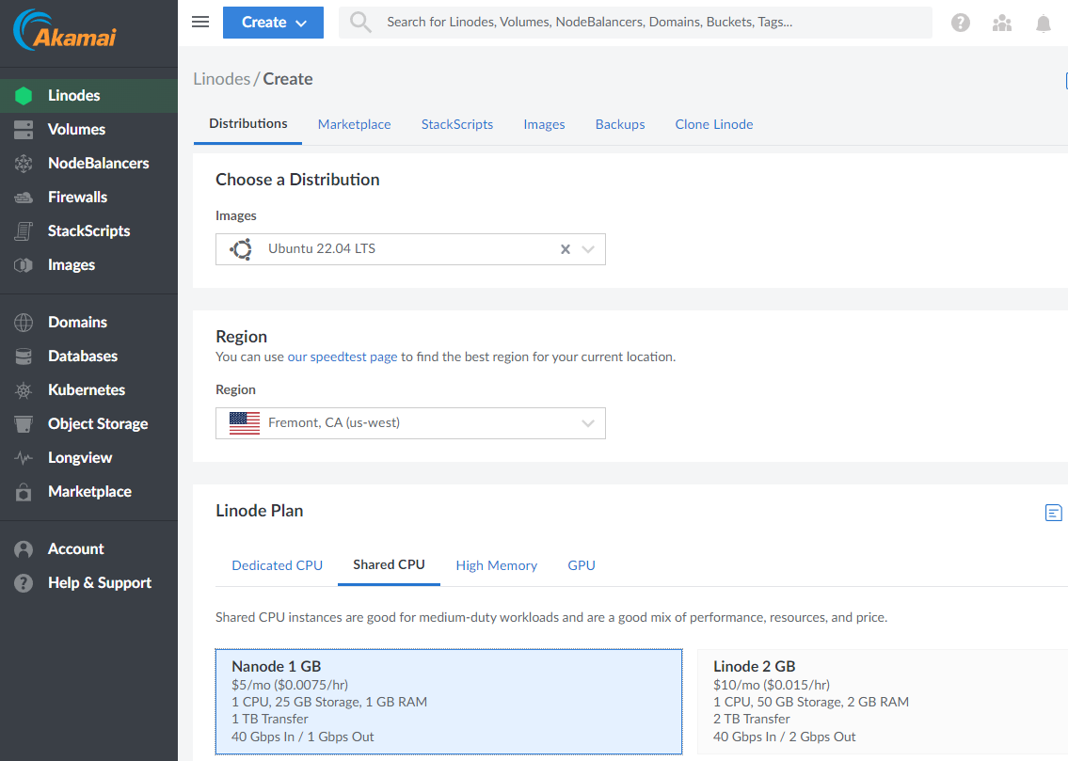Switch to the Marketplace tab
Image resolution: width=1068 pixels, height=761 pixels.
354,124
